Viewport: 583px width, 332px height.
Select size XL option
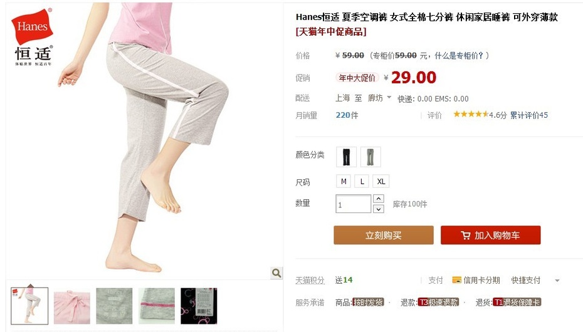[381, 181]
